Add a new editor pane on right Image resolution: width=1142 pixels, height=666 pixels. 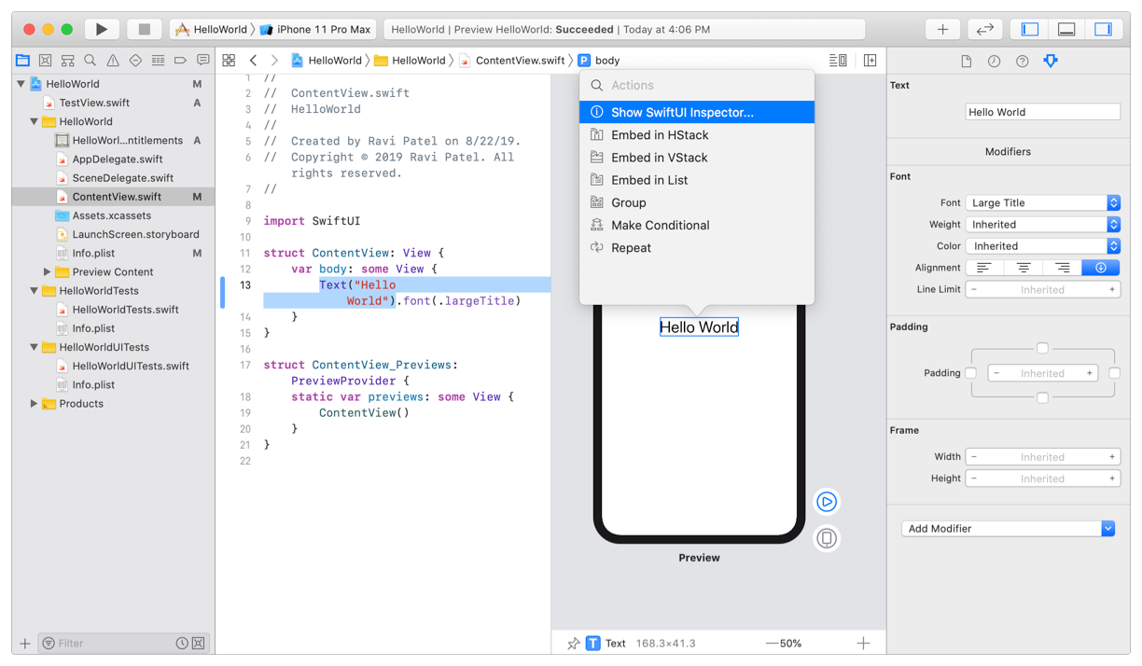[x=870, y=61]
